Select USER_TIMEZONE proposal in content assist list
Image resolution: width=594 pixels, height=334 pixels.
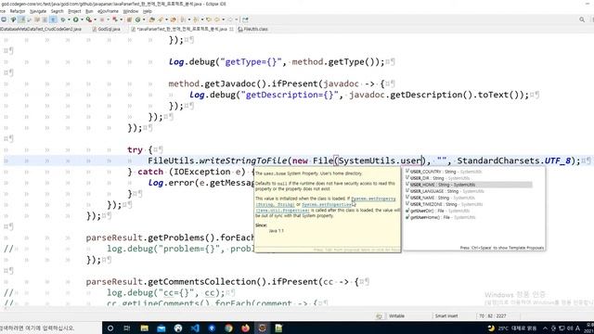click(x=444, y=204)
